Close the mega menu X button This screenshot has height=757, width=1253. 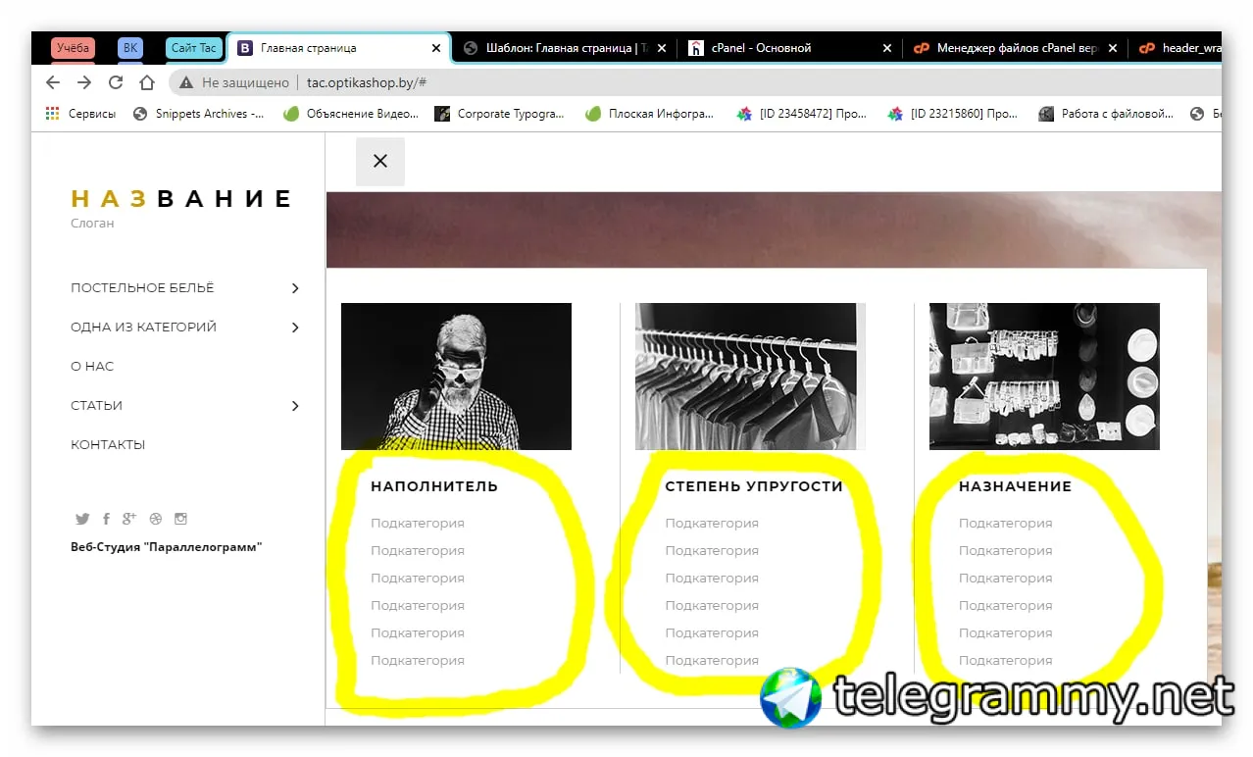click(x=380, y=161)
